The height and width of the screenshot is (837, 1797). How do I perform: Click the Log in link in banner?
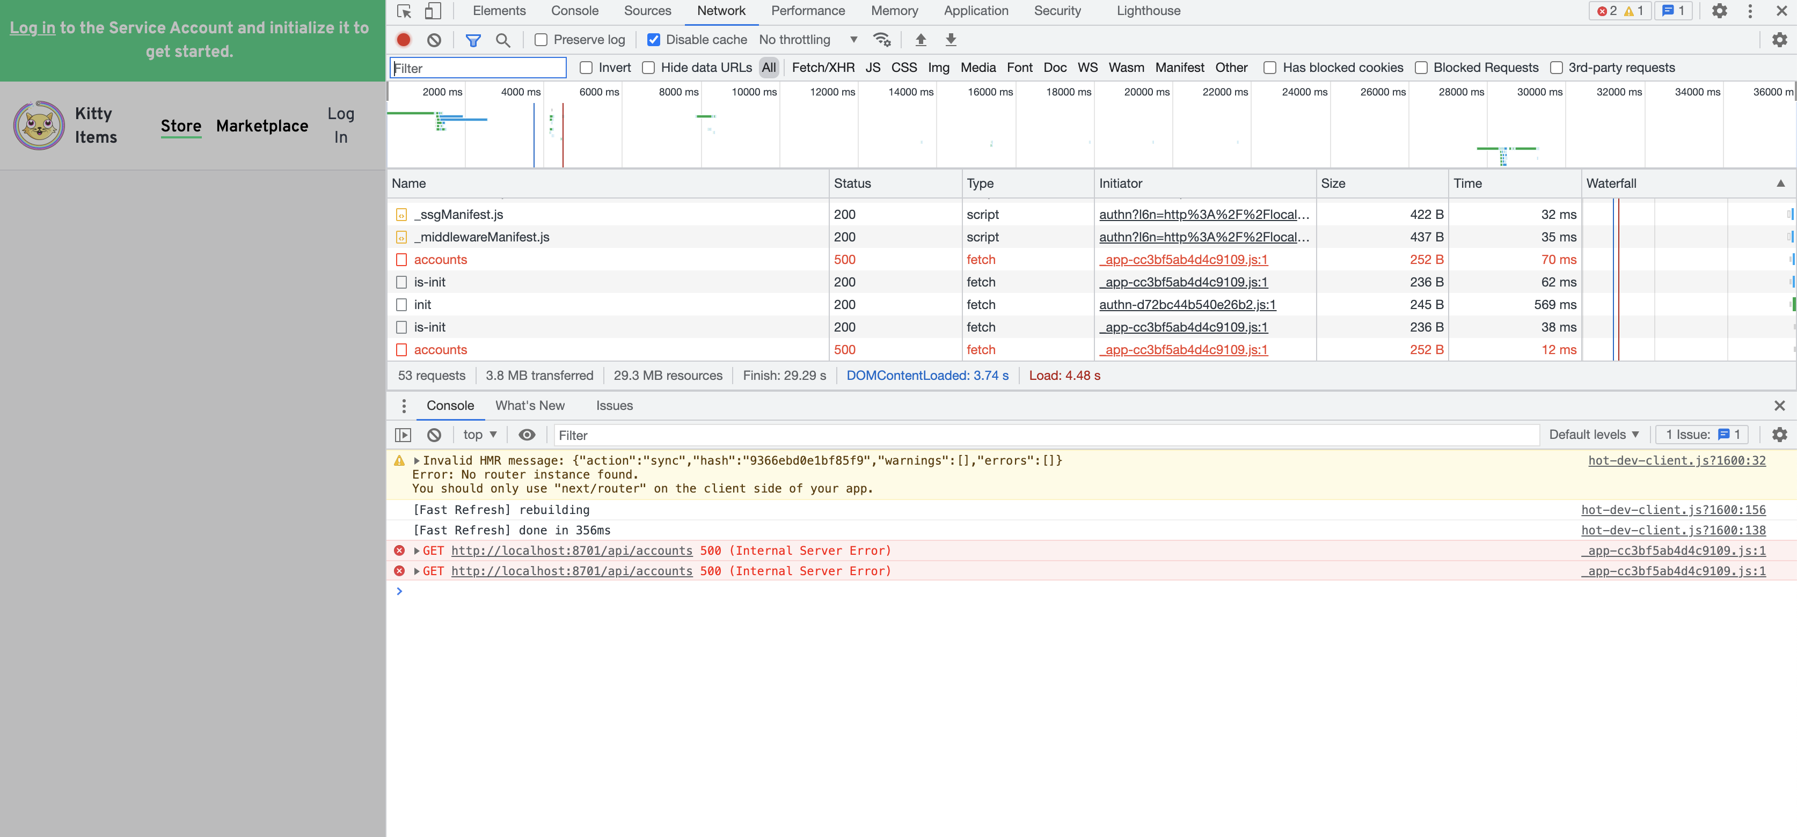point(32,28)
